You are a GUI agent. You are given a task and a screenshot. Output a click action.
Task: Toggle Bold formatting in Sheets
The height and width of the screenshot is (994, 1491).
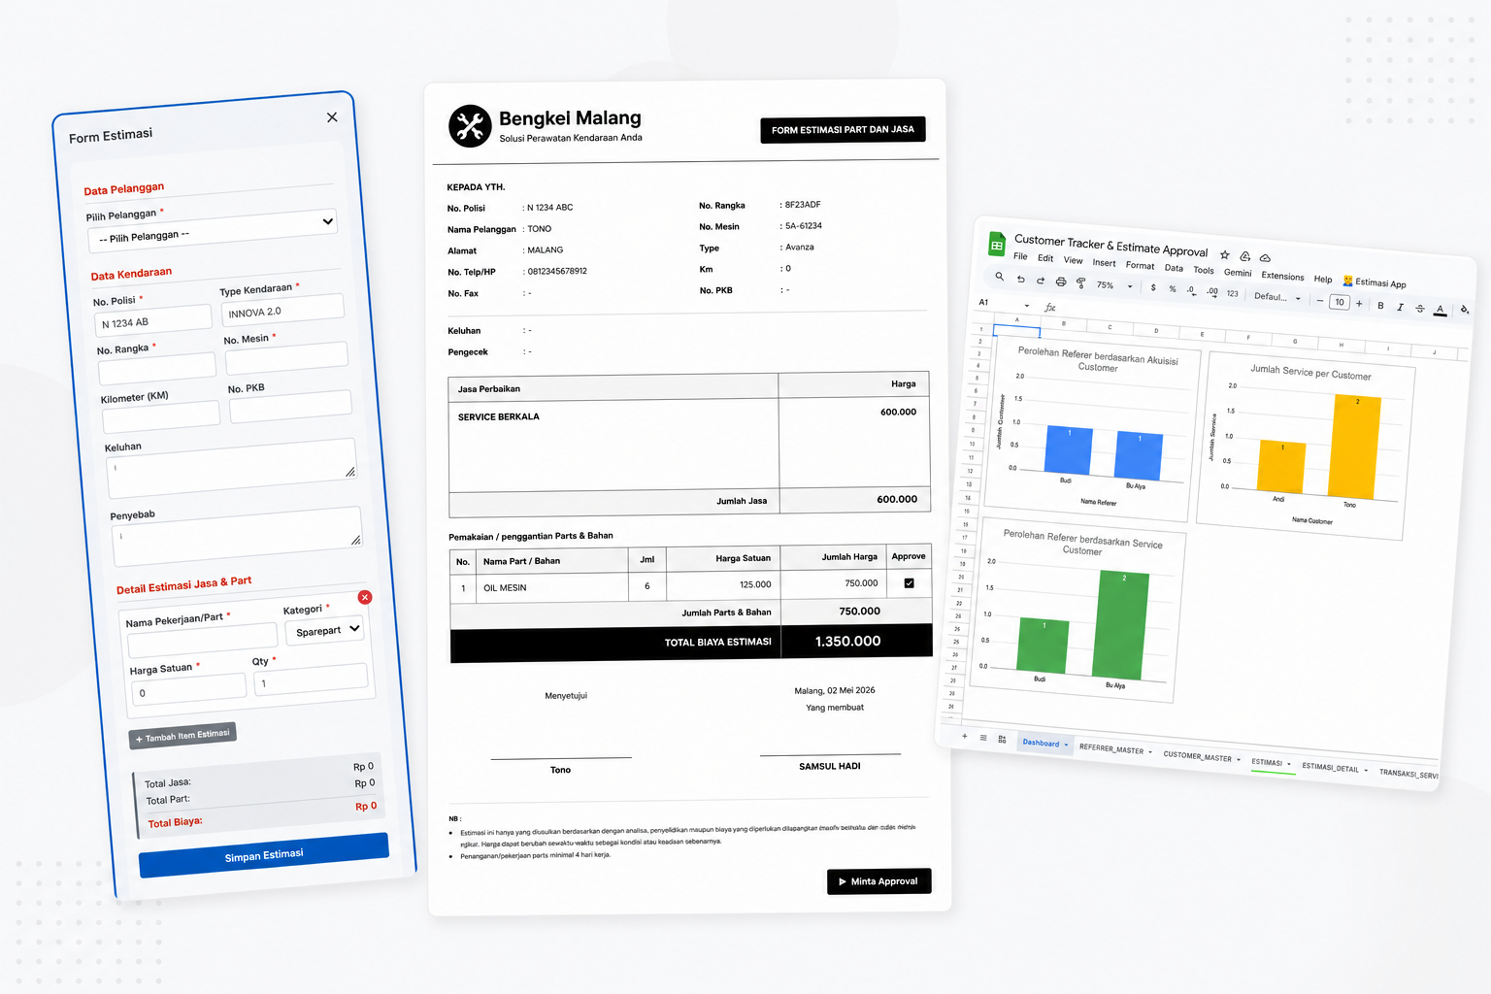point(1380,306)
